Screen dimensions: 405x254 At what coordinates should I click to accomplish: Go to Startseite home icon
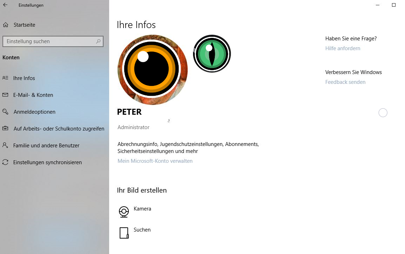pyautogui.click(x=6, y=25)
